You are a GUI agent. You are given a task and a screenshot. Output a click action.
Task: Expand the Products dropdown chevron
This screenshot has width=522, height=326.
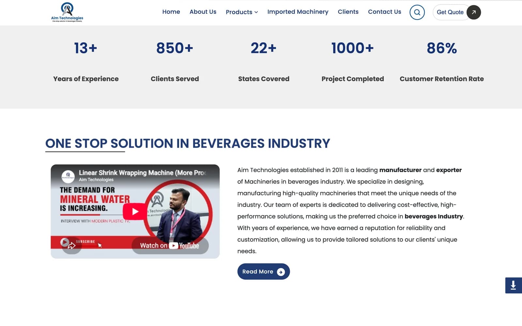256,12
